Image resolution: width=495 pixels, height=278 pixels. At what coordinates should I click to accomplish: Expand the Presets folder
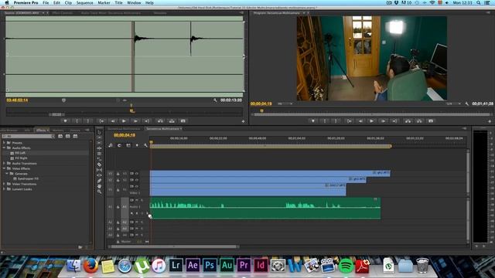(4, 143)
